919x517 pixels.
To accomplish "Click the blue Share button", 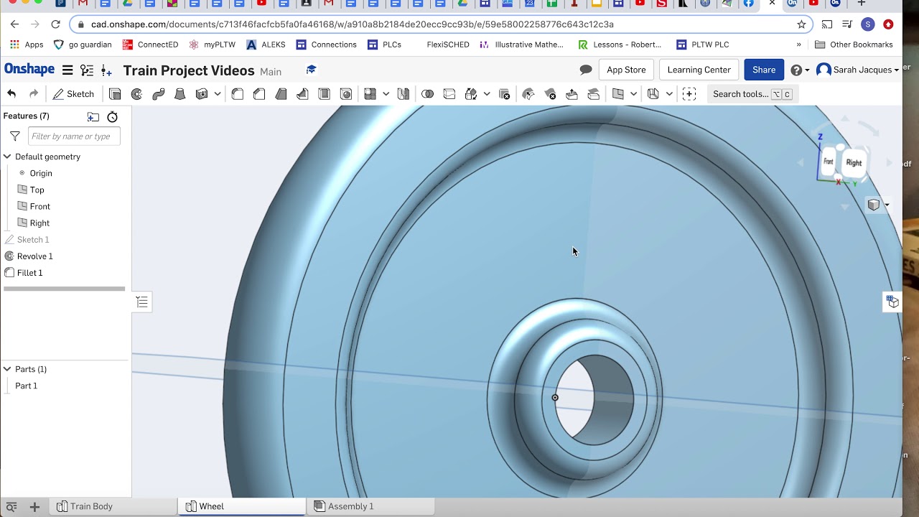I will click(x=764, y=70).
